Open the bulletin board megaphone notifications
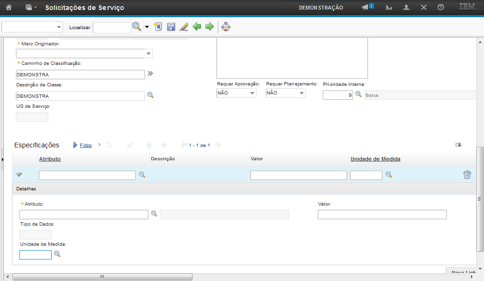Screen dimensions: 484x281 click(366, 8)
